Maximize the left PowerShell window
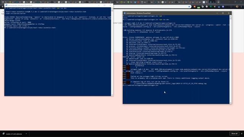The width and height of the screenshot is (244, 137). click(x=104, y=5)
